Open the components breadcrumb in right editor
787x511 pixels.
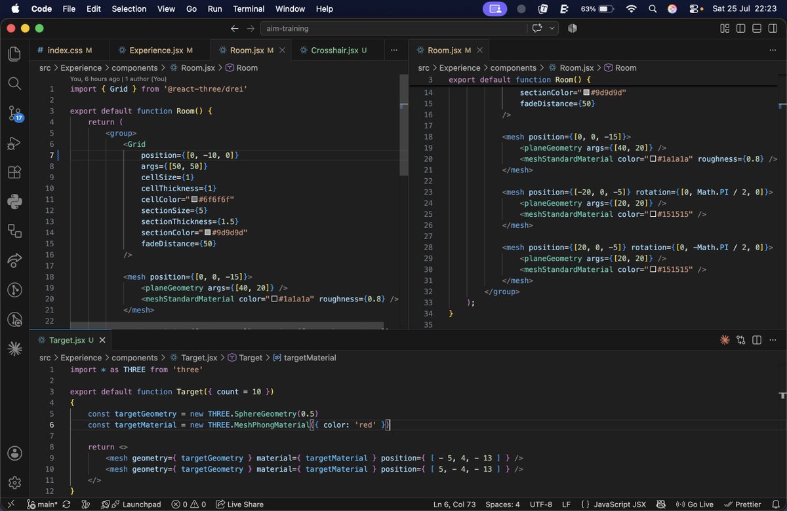(514, 67)
